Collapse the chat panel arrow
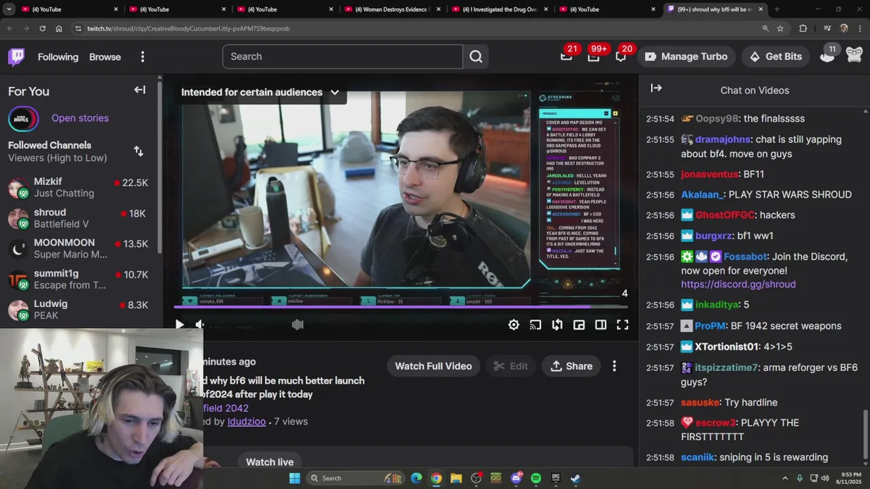Screen dimensions: 870x489 pos(656,88)
